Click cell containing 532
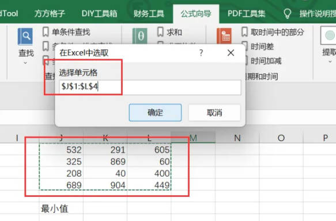 [x=61, y=149]
